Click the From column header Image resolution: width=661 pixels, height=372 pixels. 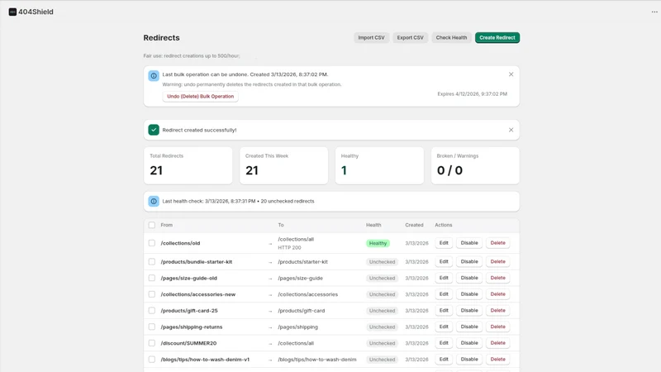coord(167,225)
